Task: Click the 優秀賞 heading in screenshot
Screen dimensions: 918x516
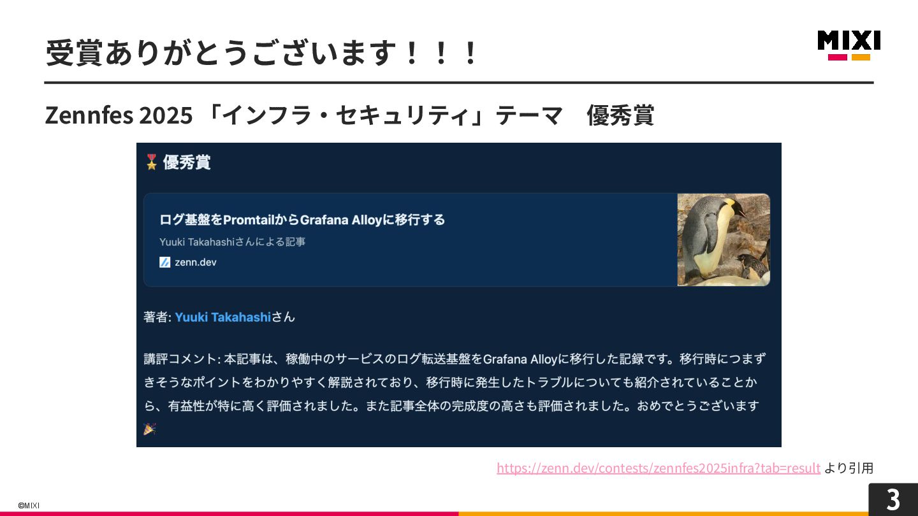Action: (187, 162)
